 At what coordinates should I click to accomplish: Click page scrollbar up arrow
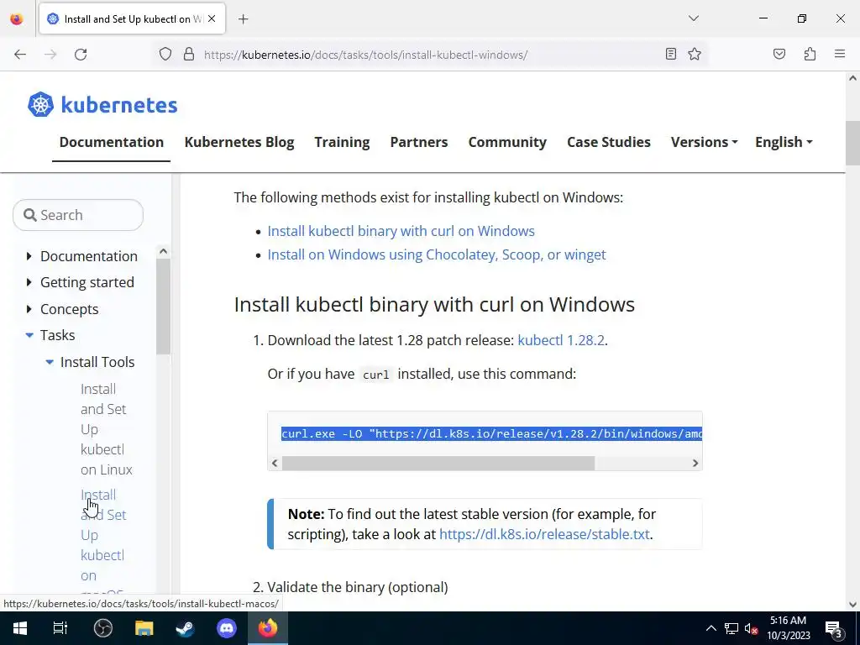point(852,78)
